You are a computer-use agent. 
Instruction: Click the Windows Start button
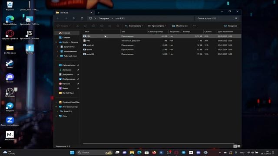pos(72,153)
